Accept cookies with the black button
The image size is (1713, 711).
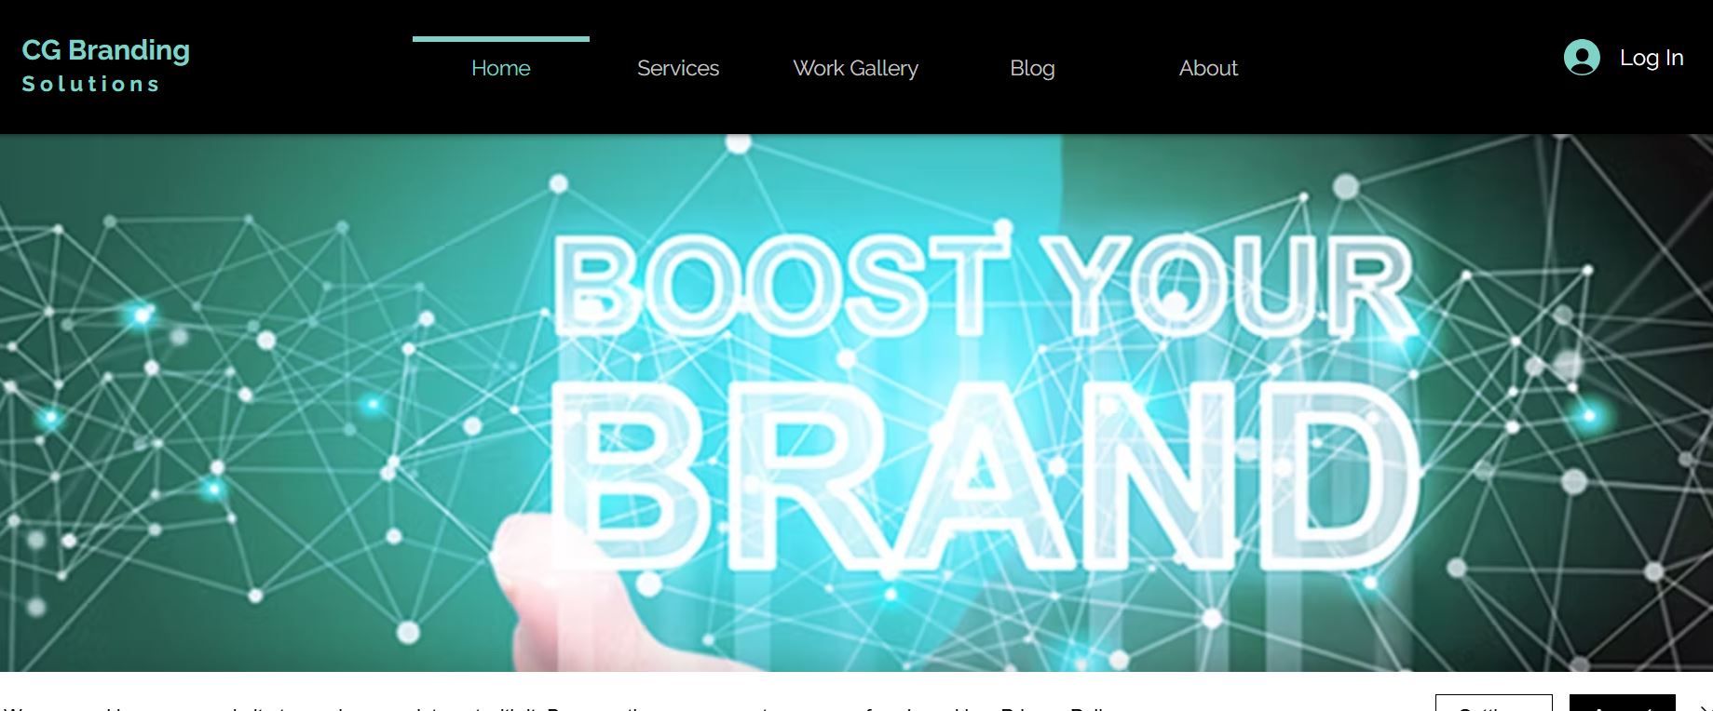tap(1622, 704)
